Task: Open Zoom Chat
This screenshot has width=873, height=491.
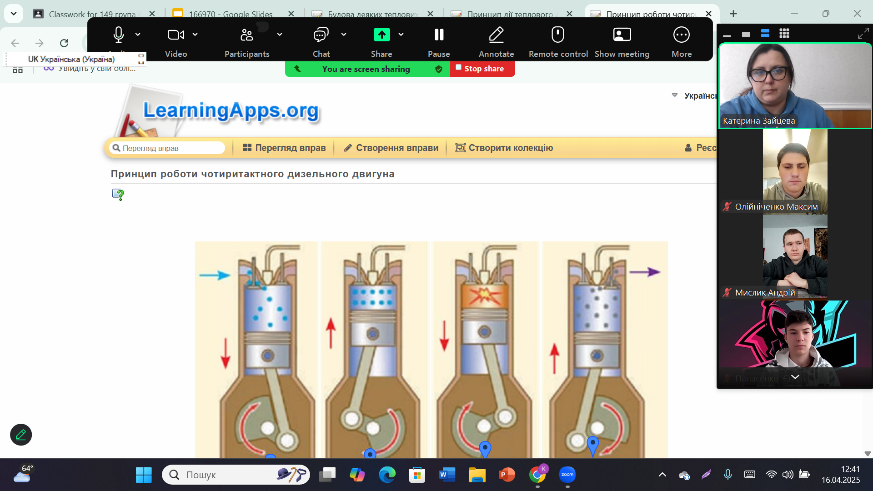Action: tap(321, 42)
